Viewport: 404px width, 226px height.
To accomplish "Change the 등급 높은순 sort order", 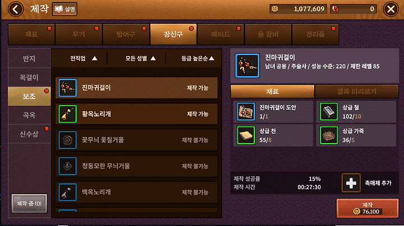I will coord(198,59).
